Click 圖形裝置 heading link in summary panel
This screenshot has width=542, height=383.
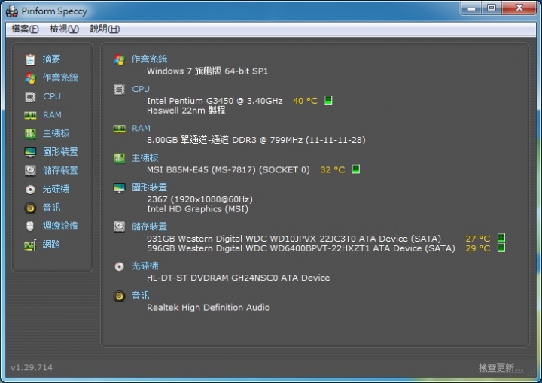click(x=149, y=187)
